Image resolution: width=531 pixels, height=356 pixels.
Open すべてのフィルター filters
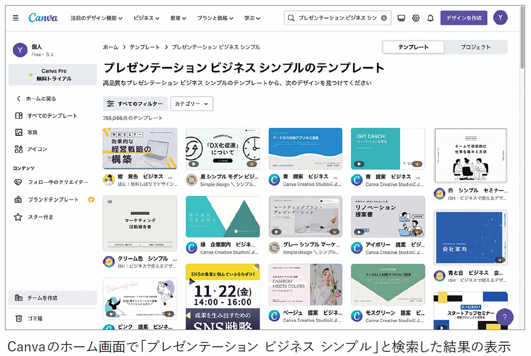[135, 104]
